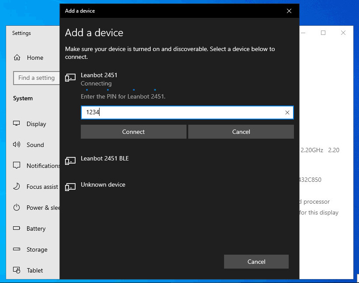Click the bottom Cancel button in dialog
359x283 pixels.
tap(256, 262)
